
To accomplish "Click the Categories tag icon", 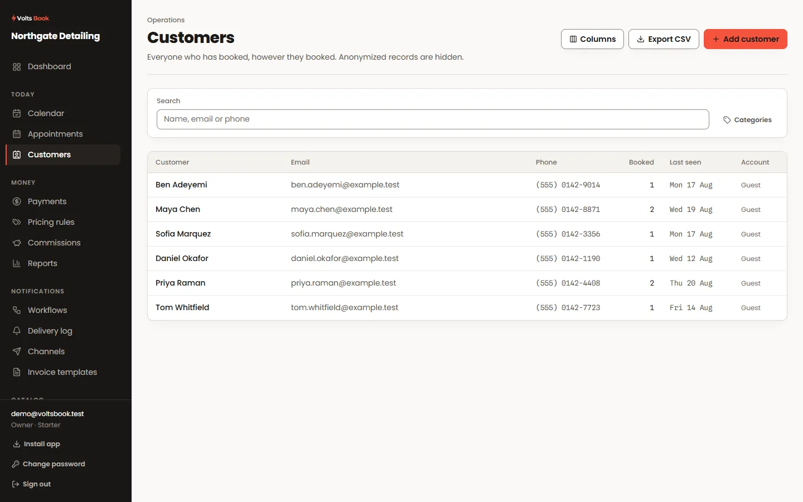I will coord(727,120).
